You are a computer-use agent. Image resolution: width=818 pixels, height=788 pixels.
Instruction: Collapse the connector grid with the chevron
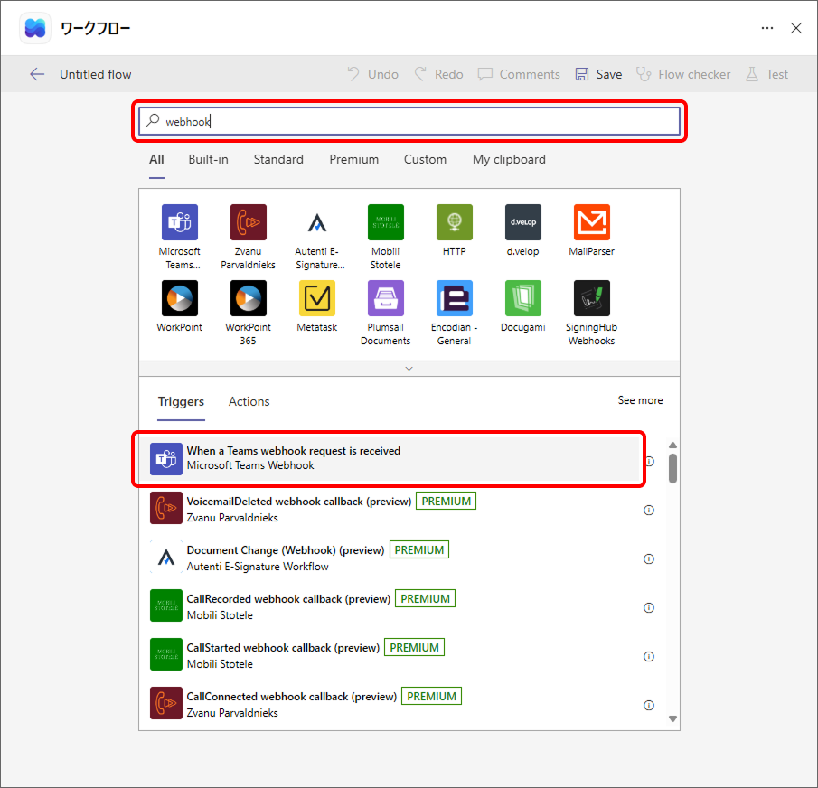pos(409,369)
